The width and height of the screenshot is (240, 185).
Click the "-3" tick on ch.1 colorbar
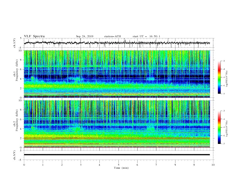223,61
